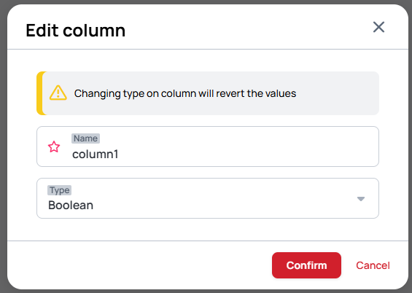The height and width of the screenshot is (293, 412).
Task: Click the changing type warning message text
Action: click(185, 93)
